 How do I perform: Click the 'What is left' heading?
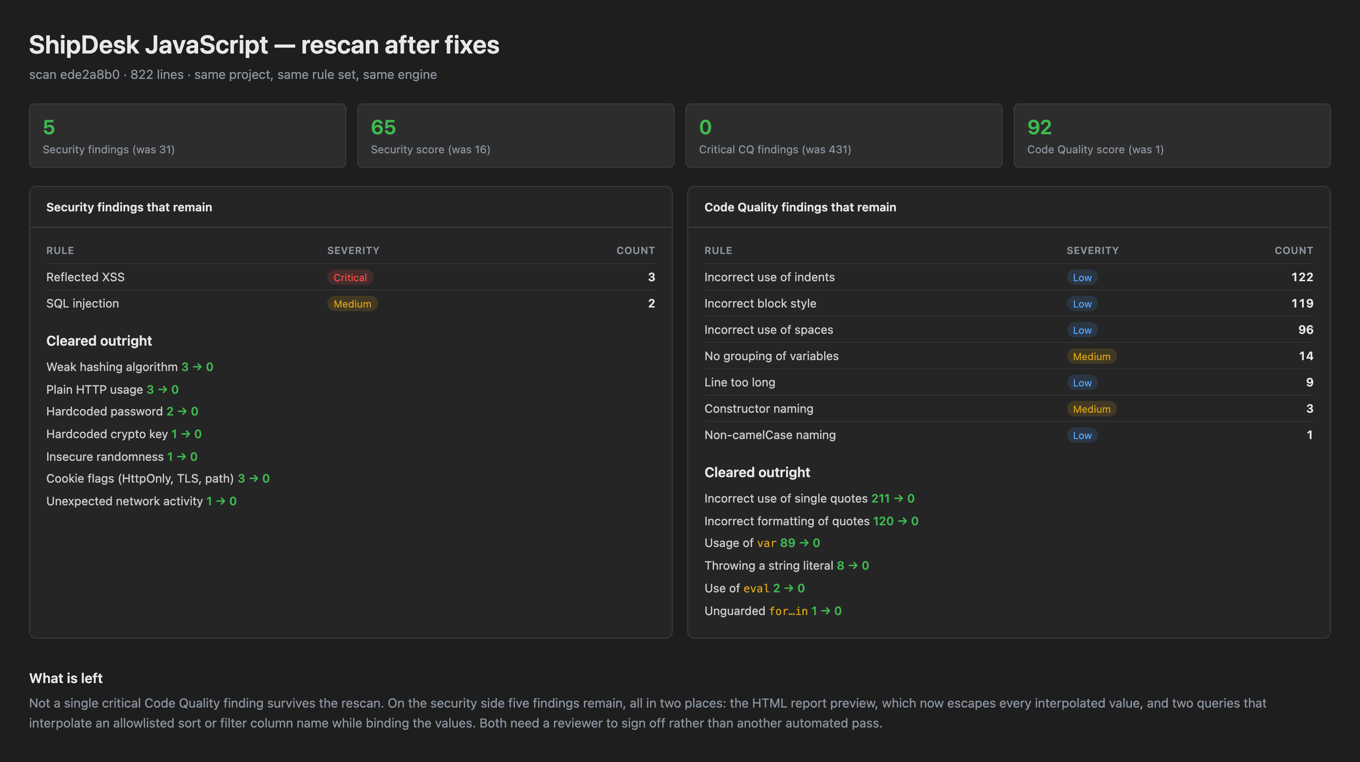pos(66,679)
